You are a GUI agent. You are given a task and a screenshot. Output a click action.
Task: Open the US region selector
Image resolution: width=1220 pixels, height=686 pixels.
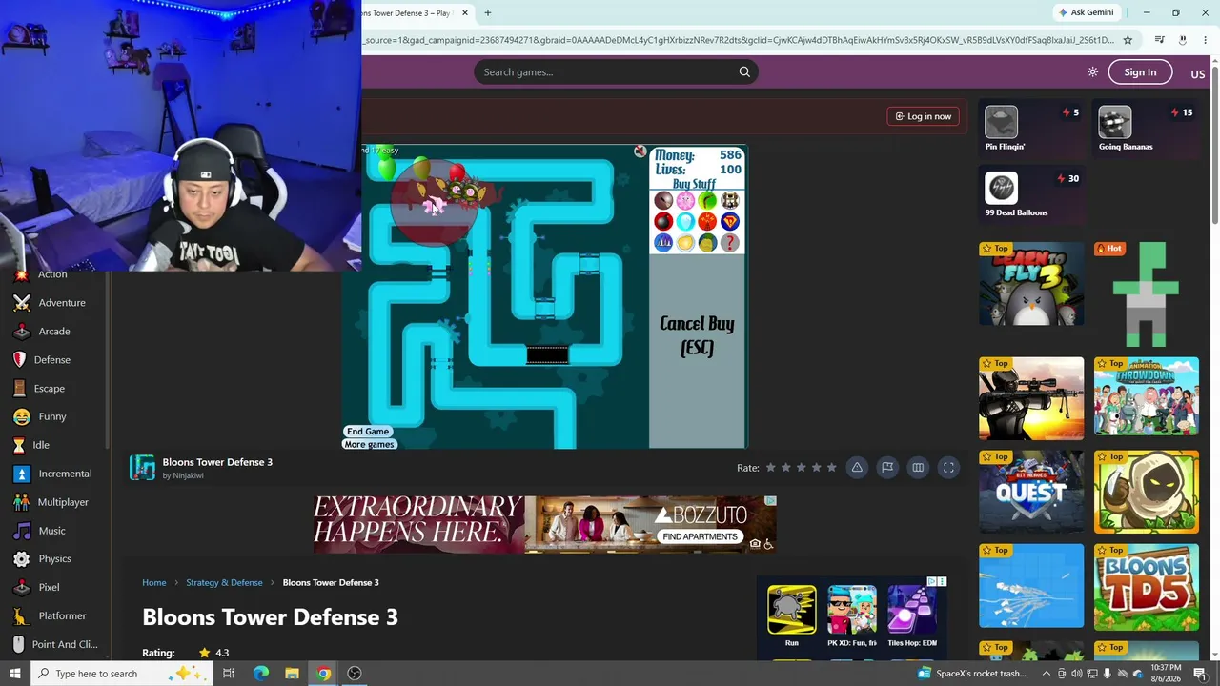tap(1198, 73)
